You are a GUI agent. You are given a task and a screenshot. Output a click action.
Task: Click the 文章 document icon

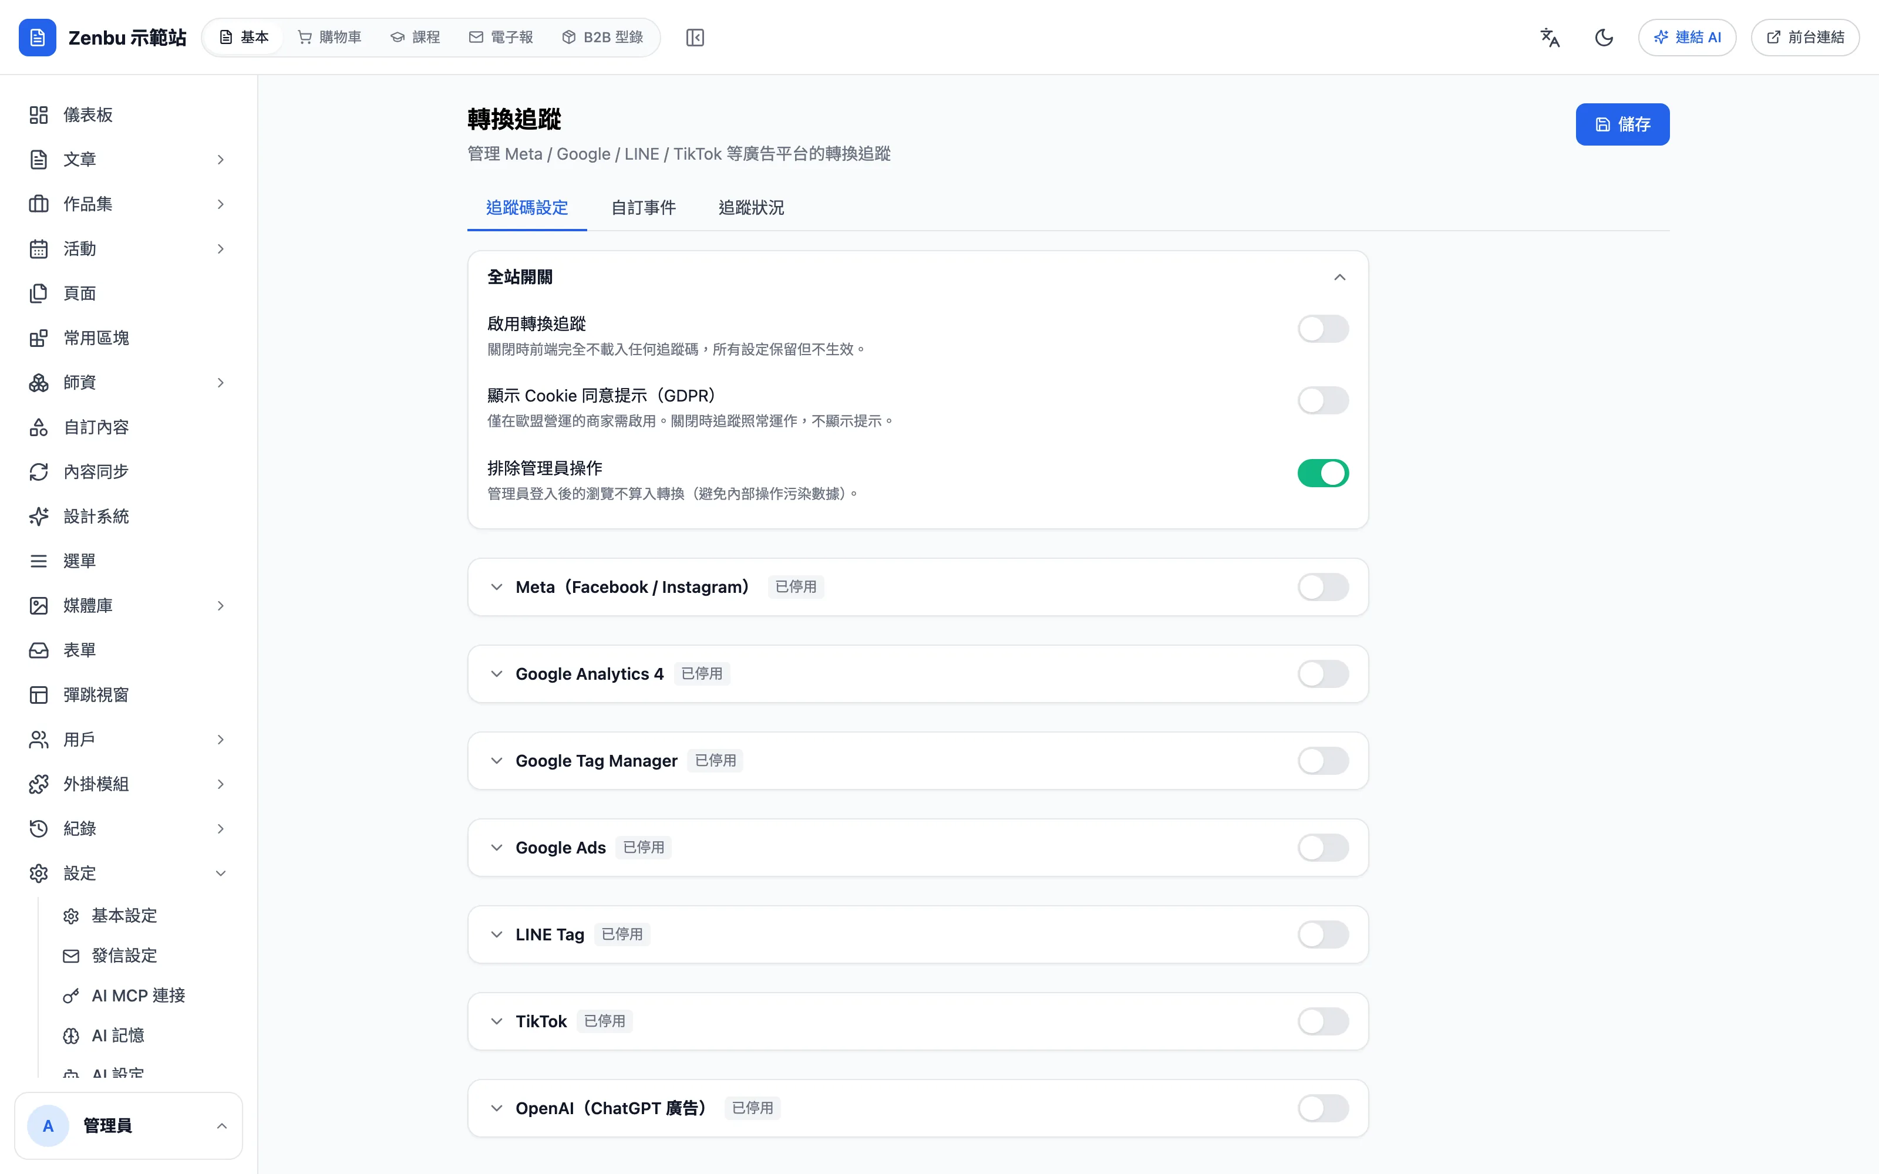tap(39, 159)
